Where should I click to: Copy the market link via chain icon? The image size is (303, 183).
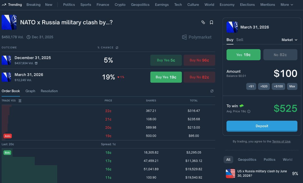tap(203, 22)
